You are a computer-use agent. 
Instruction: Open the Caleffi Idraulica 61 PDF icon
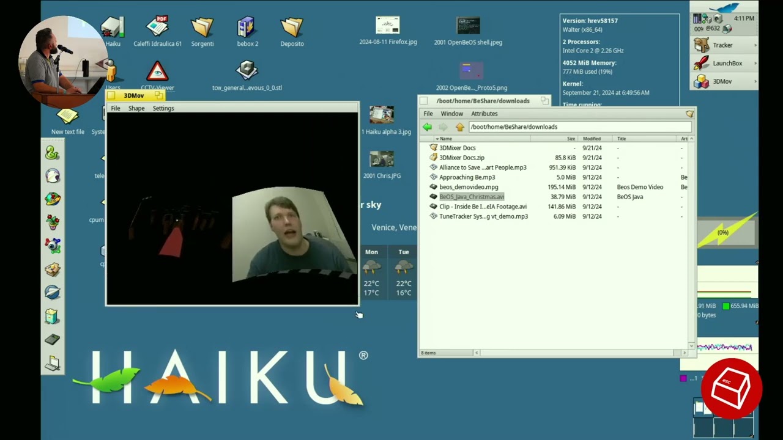[158, 27]
